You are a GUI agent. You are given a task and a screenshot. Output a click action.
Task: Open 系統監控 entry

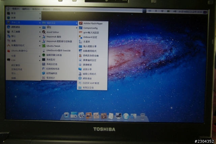[59, 60]
